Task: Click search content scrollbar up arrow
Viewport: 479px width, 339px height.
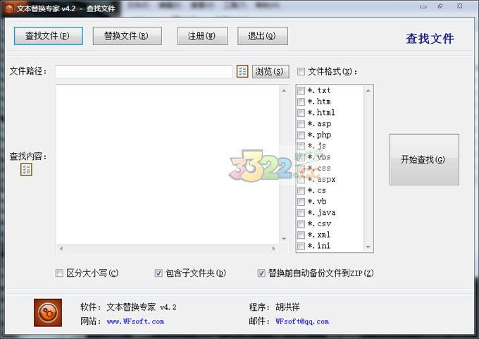Action: pyautogui.click(x=284, y=90)
